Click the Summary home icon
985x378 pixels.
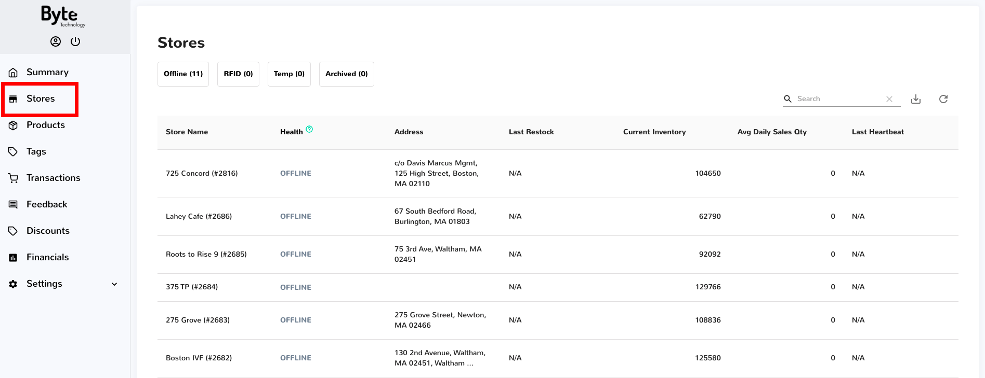click(13, 73)
